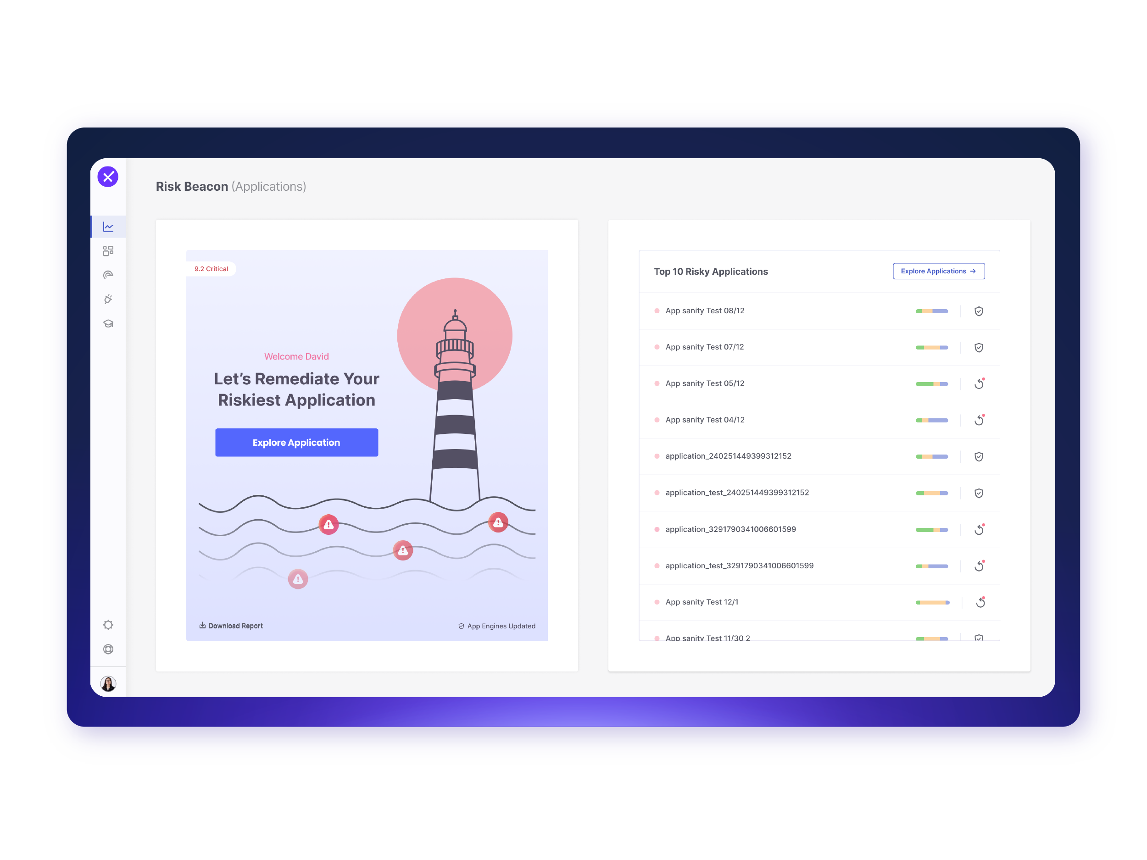
Task: Open the Settings gear near the sidebar bottom
Action: (x=108, y=625)
